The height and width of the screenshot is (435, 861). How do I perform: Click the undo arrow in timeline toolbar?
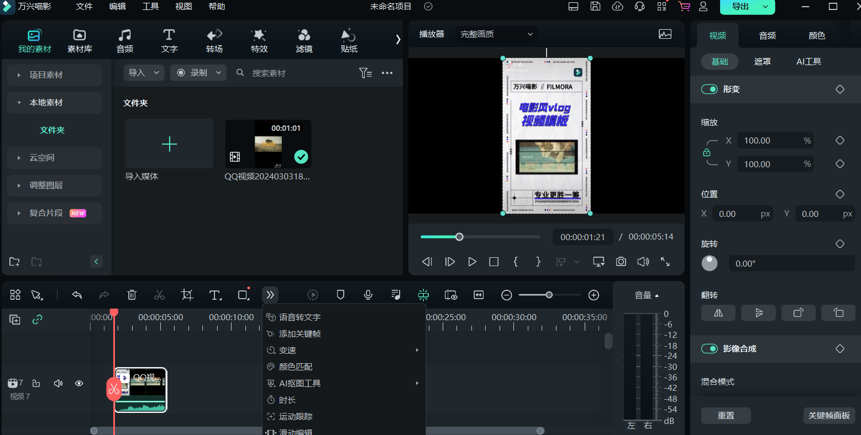tap(77, 295)
